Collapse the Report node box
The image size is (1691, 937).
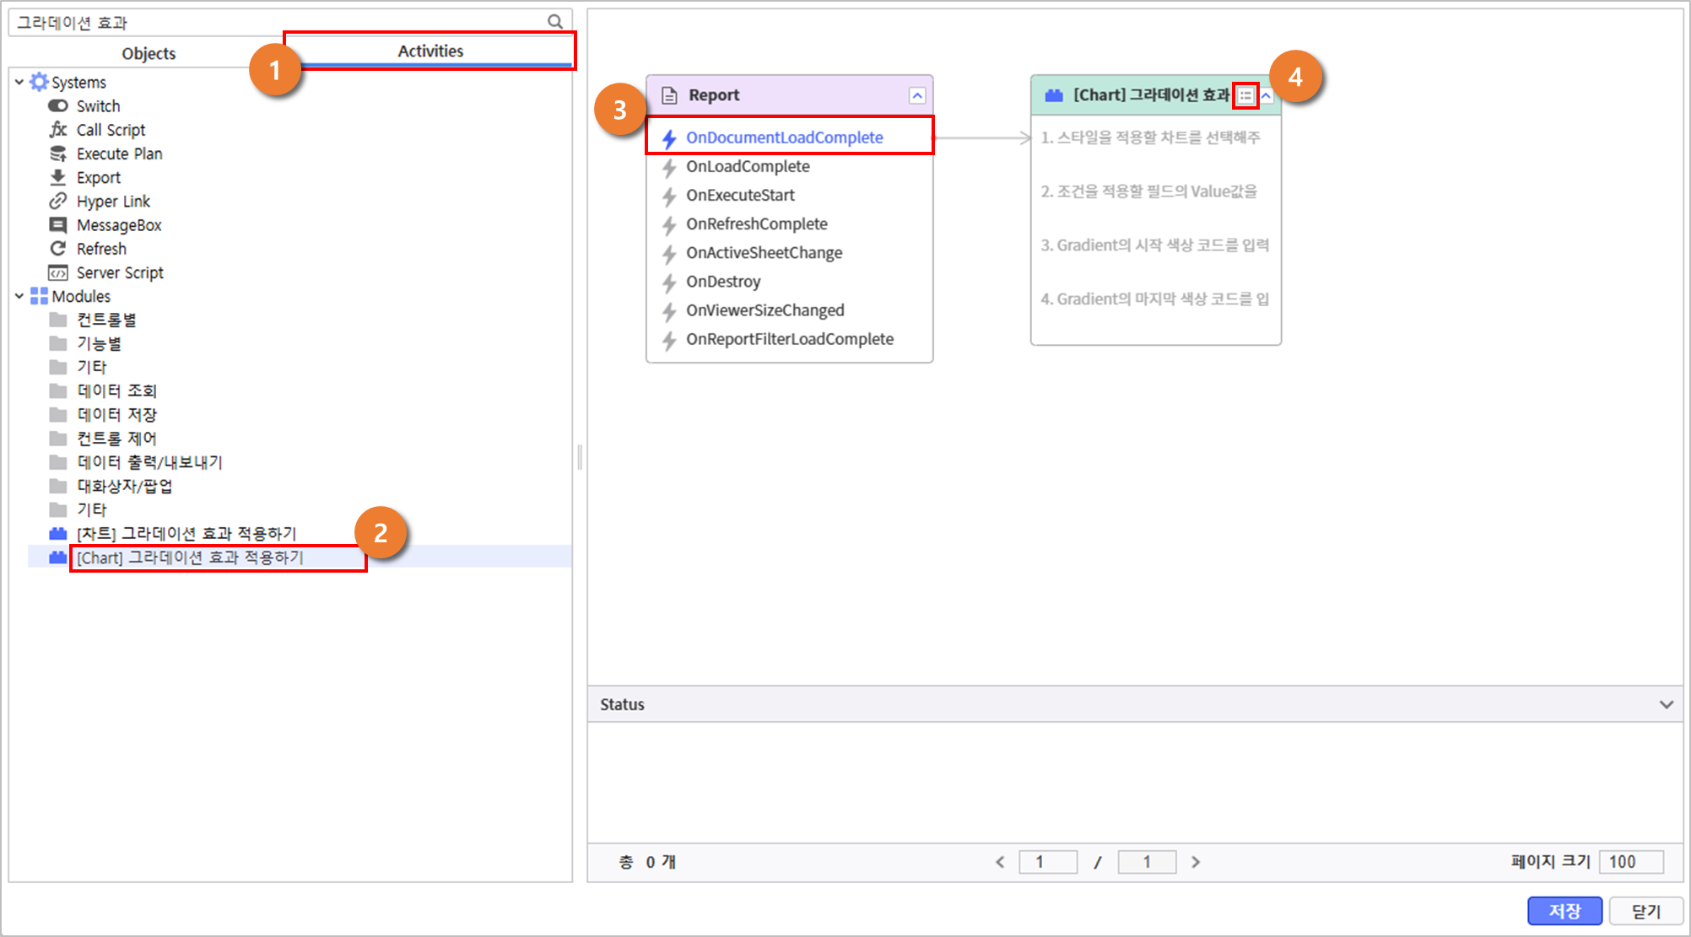tap(917, 95)
